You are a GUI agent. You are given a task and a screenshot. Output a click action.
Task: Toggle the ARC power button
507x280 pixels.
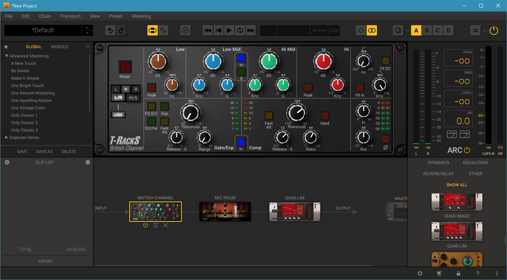point(467,150)
